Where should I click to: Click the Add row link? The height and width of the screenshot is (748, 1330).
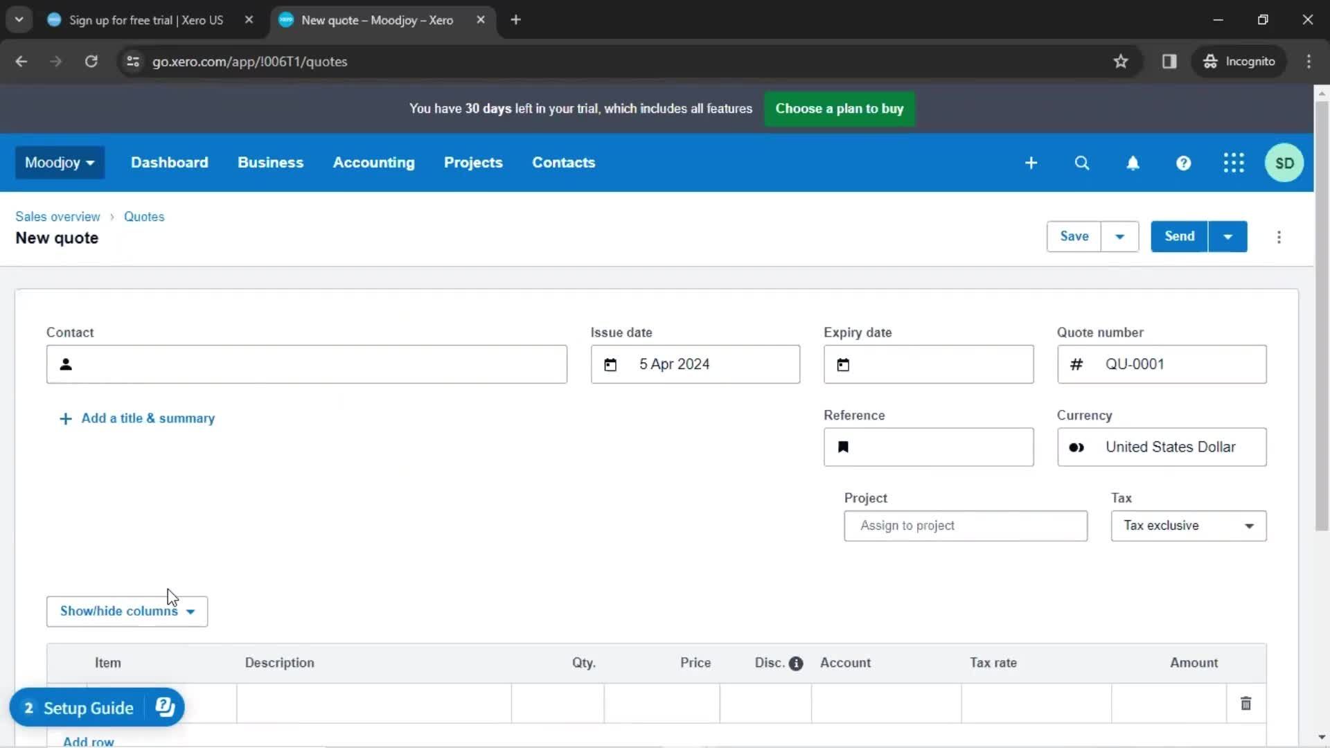click(x=88, y=741)
